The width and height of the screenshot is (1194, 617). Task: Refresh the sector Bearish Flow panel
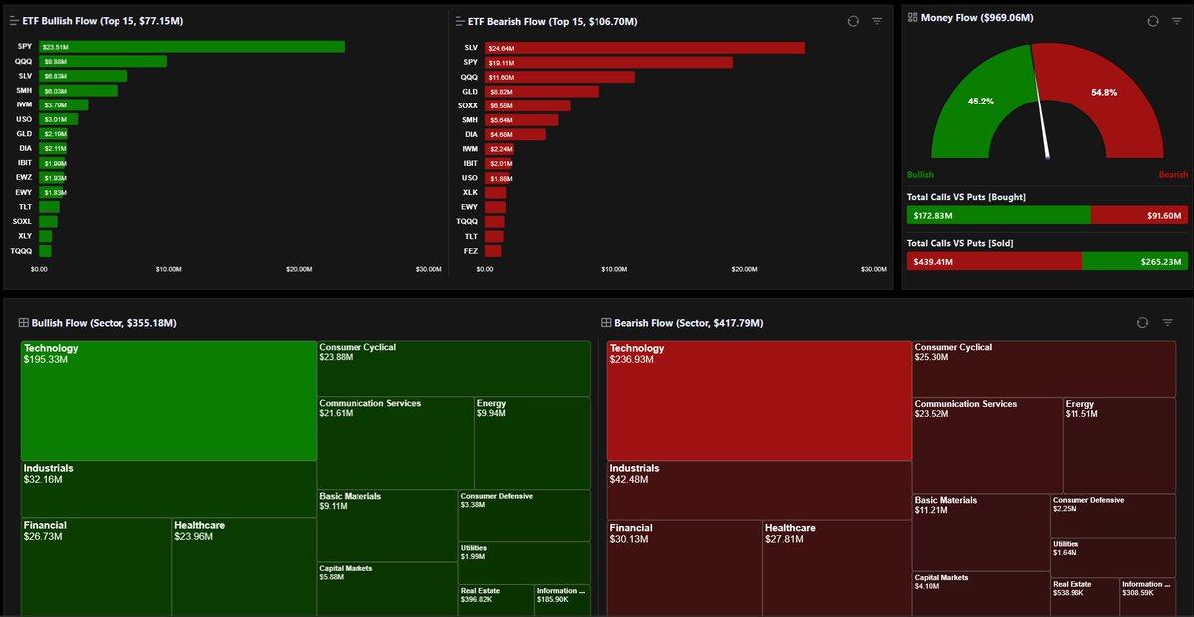click(1142, 322)
